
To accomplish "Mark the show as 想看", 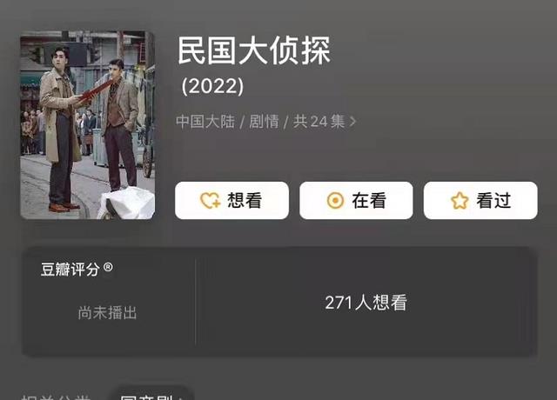I will (232, 201).
